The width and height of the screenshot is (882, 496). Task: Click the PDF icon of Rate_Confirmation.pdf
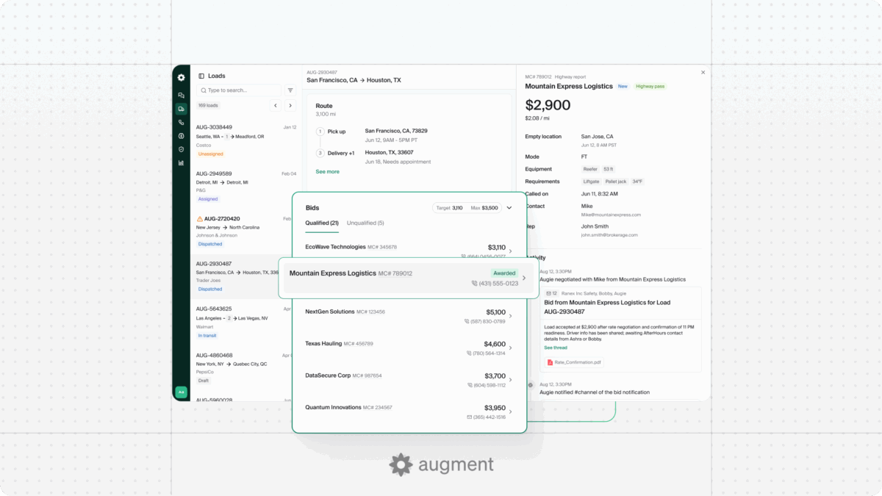pyautogui.click(x=550, y=362)
